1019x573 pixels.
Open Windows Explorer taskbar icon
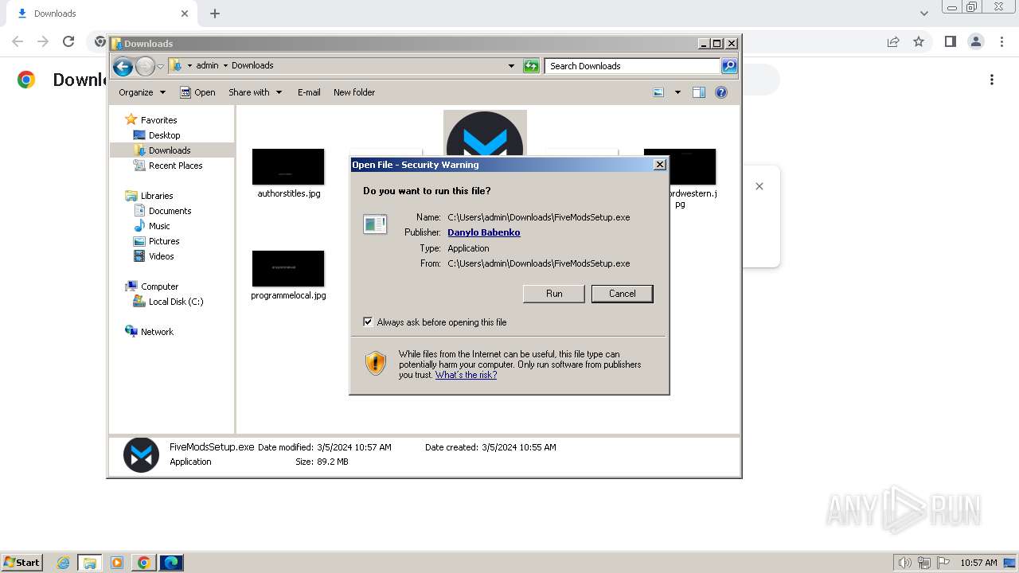coord(90,563)
